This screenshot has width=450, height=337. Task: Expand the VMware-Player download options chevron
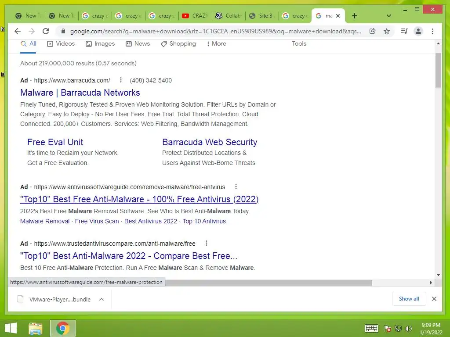[102, 299]
